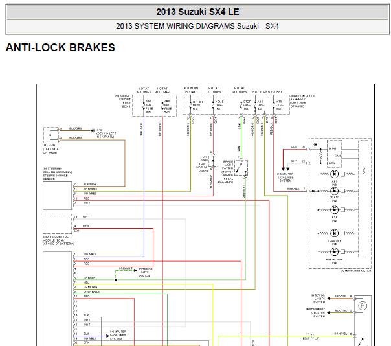Click the ABS SOL FUSE 30A label

[x=149, y=107]
